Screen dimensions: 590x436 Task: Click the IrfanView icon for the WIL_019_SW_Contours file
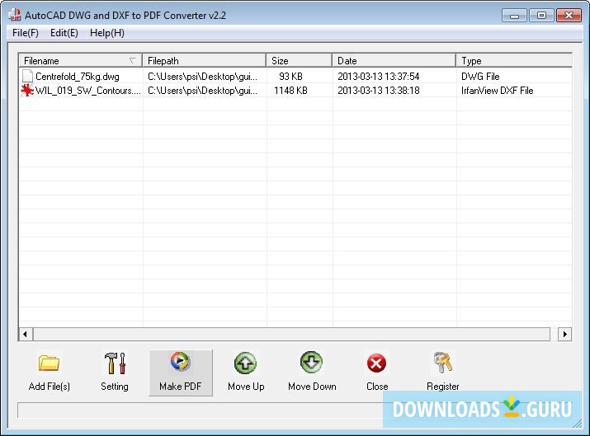point(27,90)
